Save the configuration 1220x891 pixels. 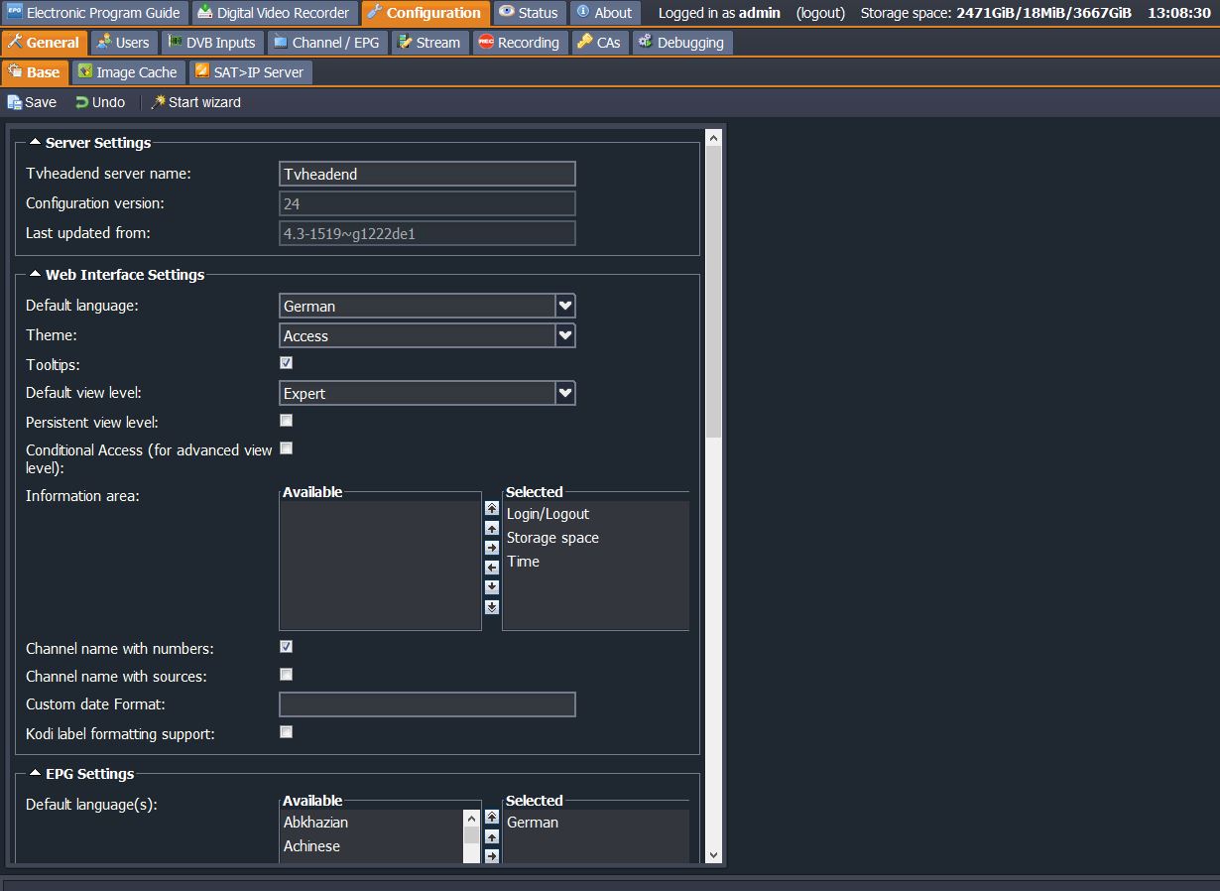32,102
